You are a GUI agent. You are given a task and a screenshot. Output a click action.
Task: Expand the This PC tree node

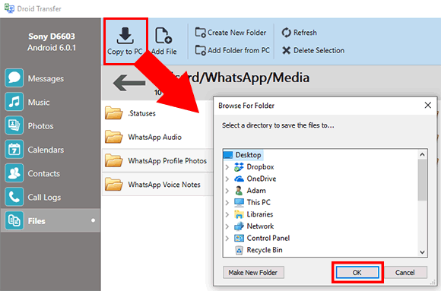(227, 202)
